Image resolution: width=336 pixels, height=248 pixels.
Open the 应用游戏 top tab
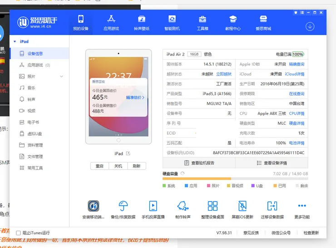pos(111,23)
